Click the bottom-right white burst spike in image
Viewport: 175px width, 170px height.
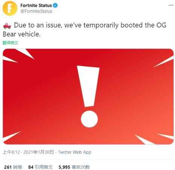(145, 140)
